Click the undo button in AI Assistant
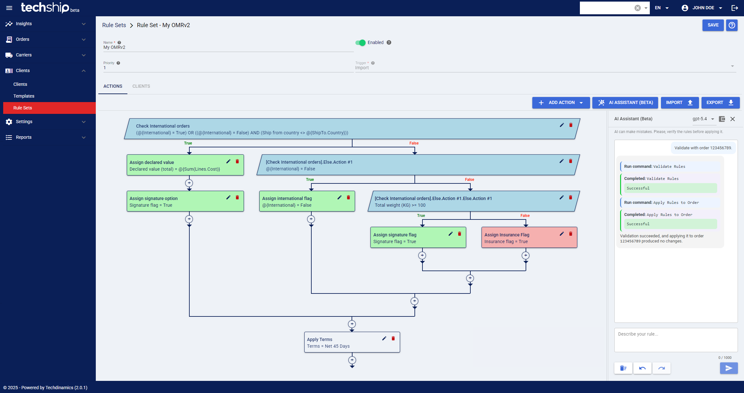The width and height of the screenshot is (744, 393). tap(642, 368)
